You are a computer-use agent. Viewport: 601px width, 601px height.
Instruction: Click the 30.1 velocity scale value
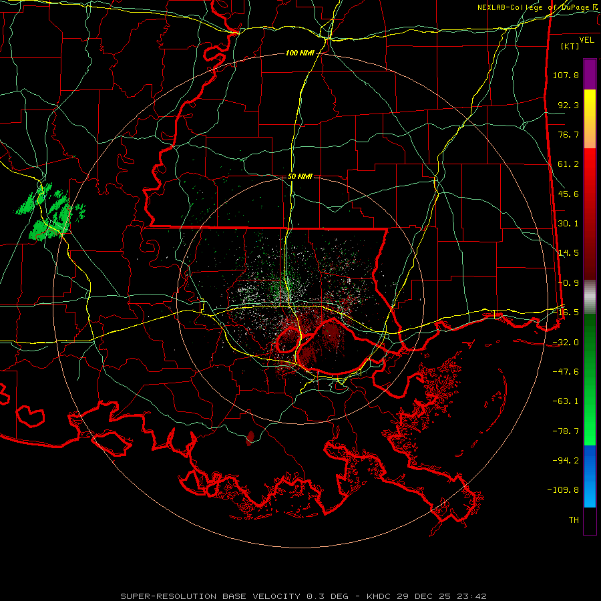[568, 224]
